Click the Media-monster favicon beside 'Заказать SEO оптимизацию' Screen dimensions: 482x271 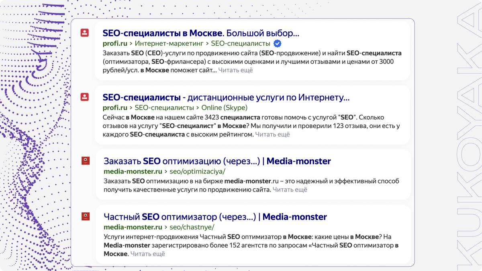tap(85, 161)
